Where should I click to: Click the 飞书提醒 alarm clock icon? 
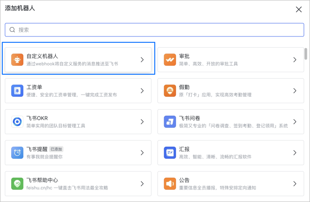click(x=17, y=153)
